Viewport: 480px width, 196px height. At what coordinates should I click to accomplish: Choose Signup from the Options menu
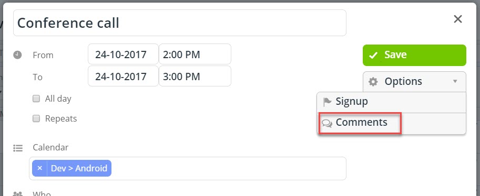tap(391, 102)
